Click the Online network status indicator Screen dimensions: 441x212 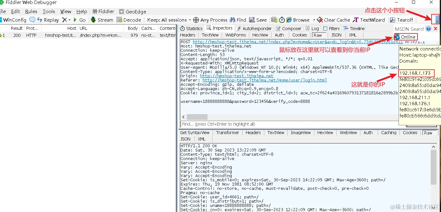coord(405,37)
